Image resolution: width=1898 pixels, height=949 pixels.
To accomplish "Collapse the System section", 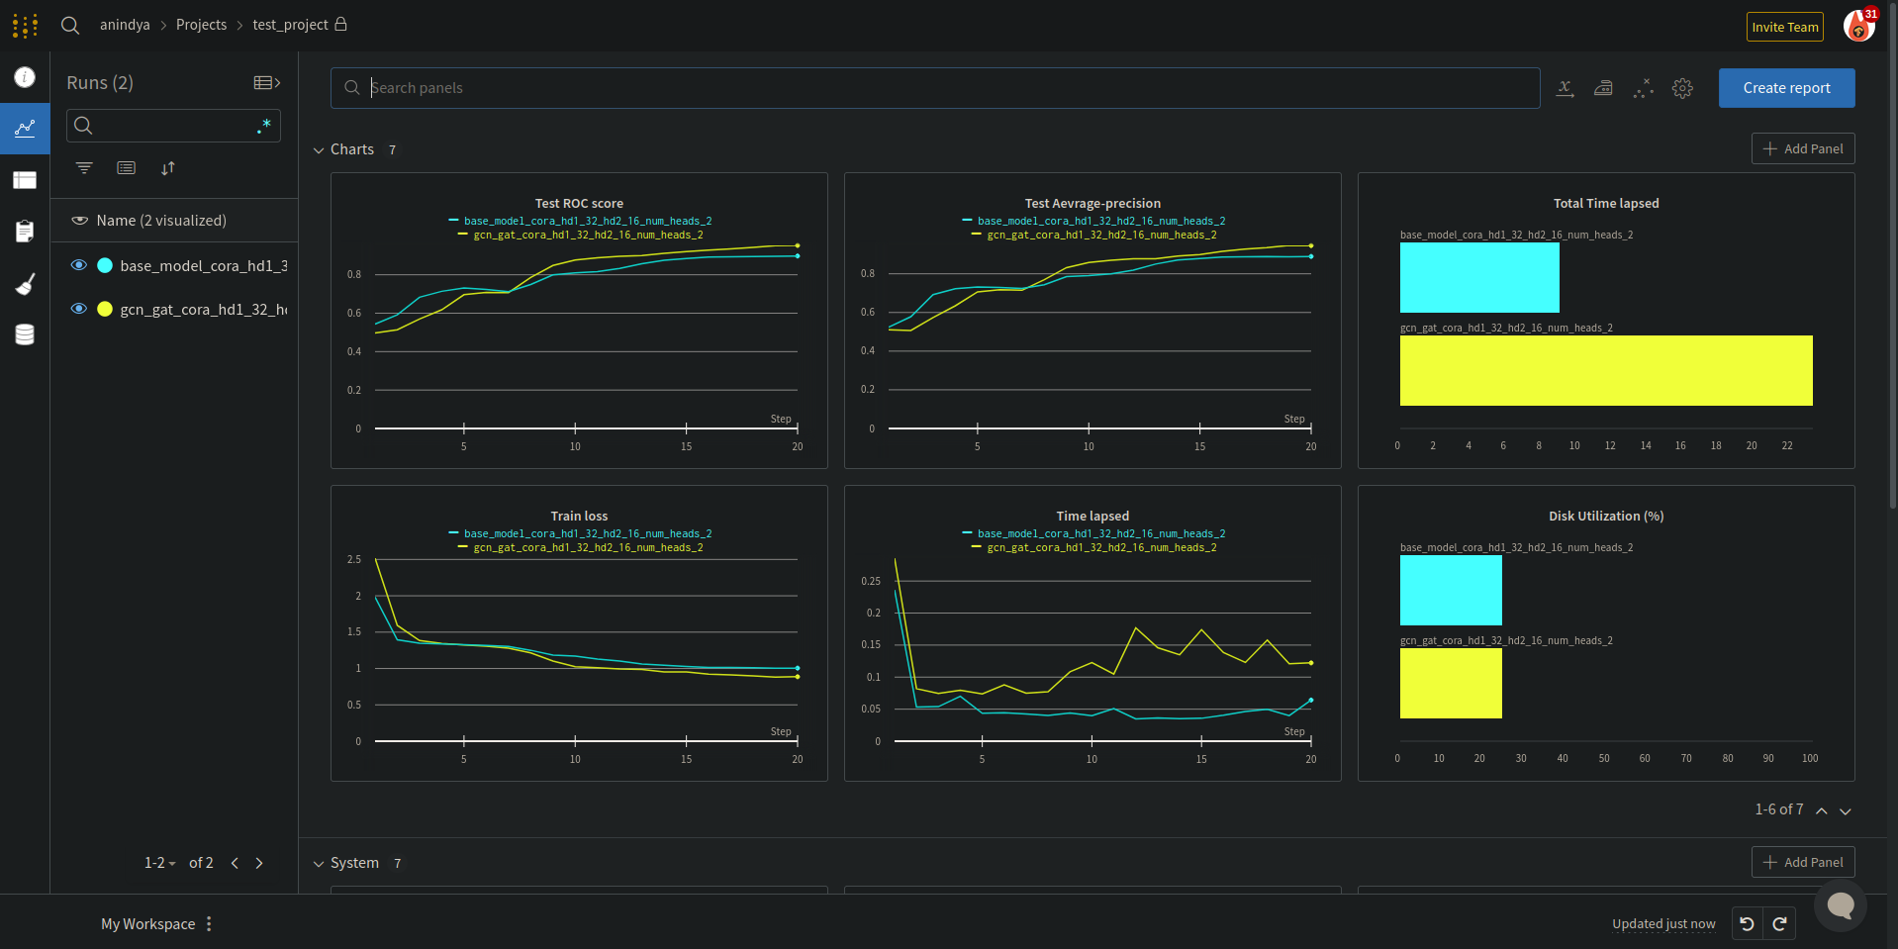I will pyautogui.click(x=319, y=864).
